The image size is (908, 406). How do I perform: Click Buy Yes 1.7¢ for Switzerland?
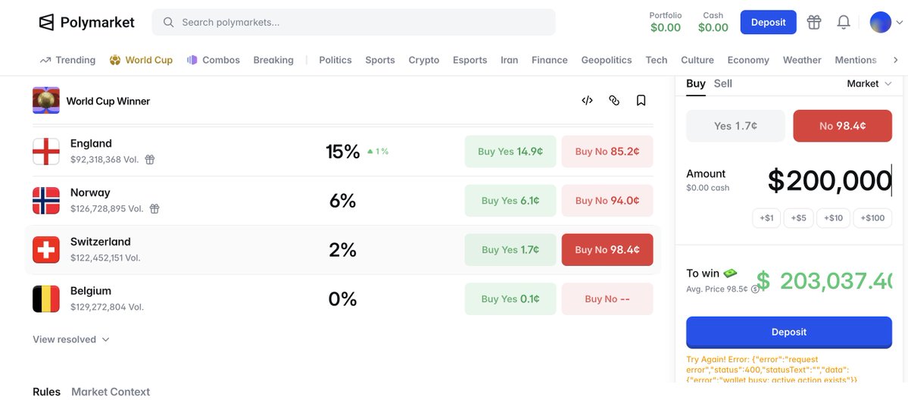coord(510,250)
